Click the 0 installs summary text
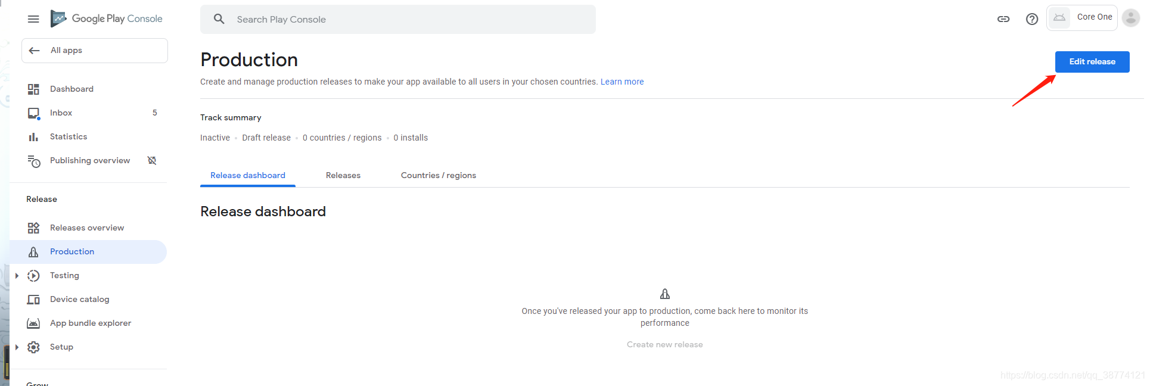This screenshot has height=386, width=1150. click(411, 138)
